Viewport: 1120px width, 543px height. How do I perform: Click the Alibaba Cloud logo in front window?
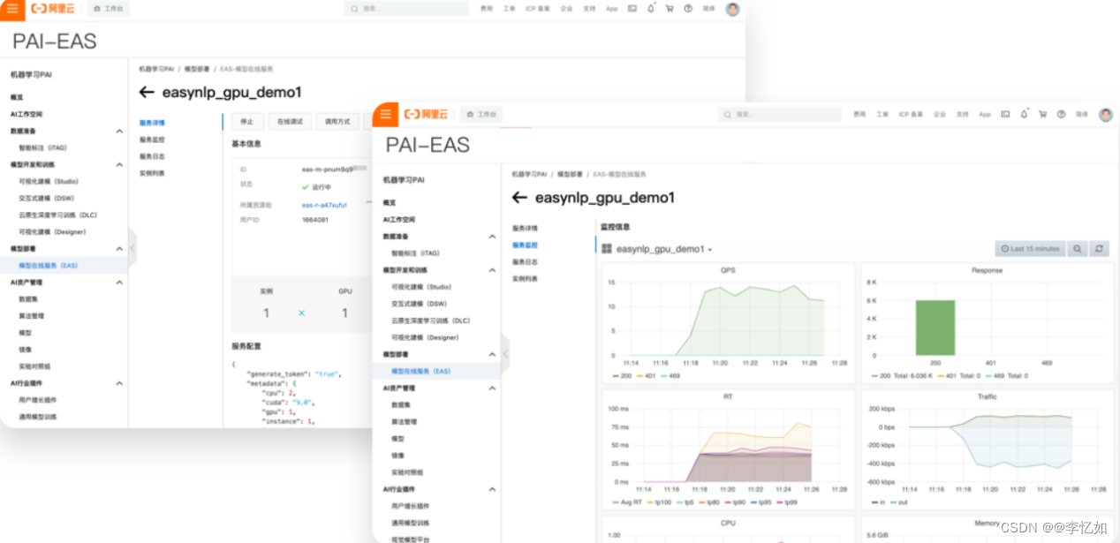pyautogui.click(x=426, y=115)
